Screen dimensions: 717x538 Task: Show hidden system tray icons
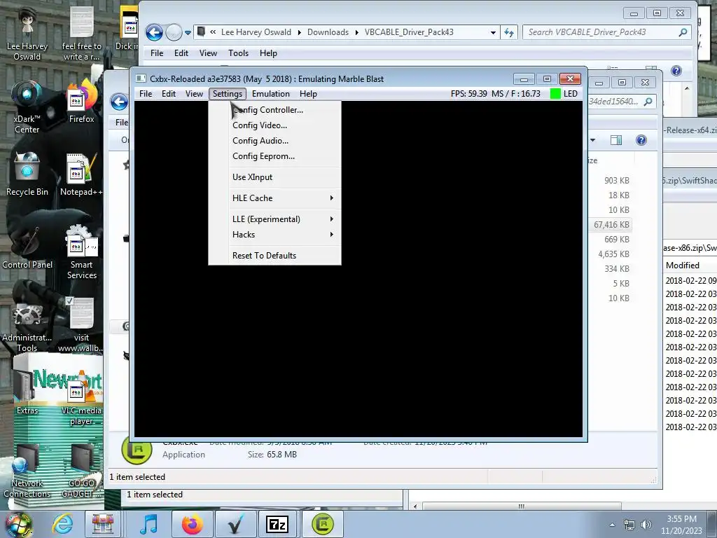[612, 525]
